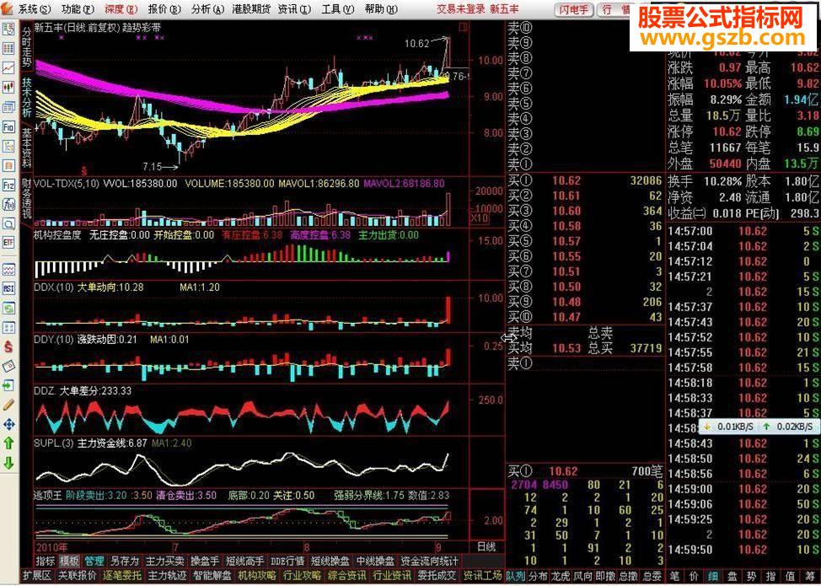The image size is (821, 586).
Task: Click the green login door icon
Action: 8,385
